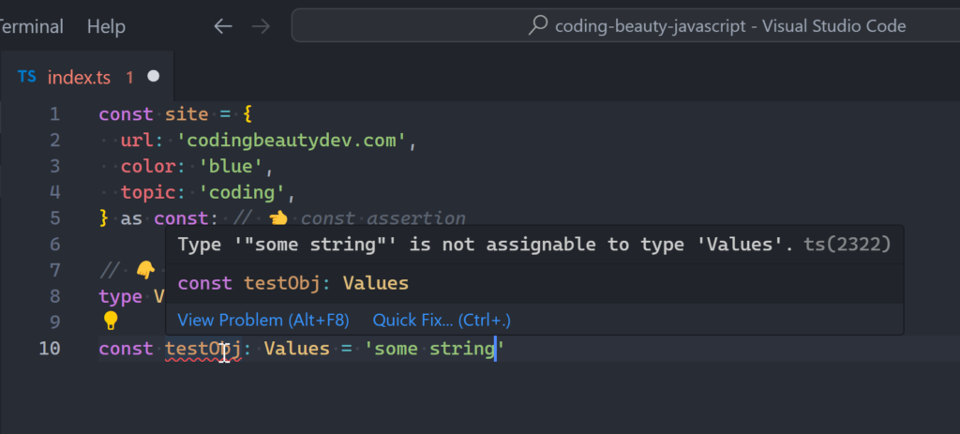This screenshot has height=434, width=960.
Task: Click the 'color' property key
Action: (x=148, y=167)
